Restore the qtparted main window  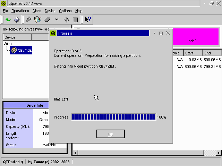pyautogui.click(x=212, y=3)
